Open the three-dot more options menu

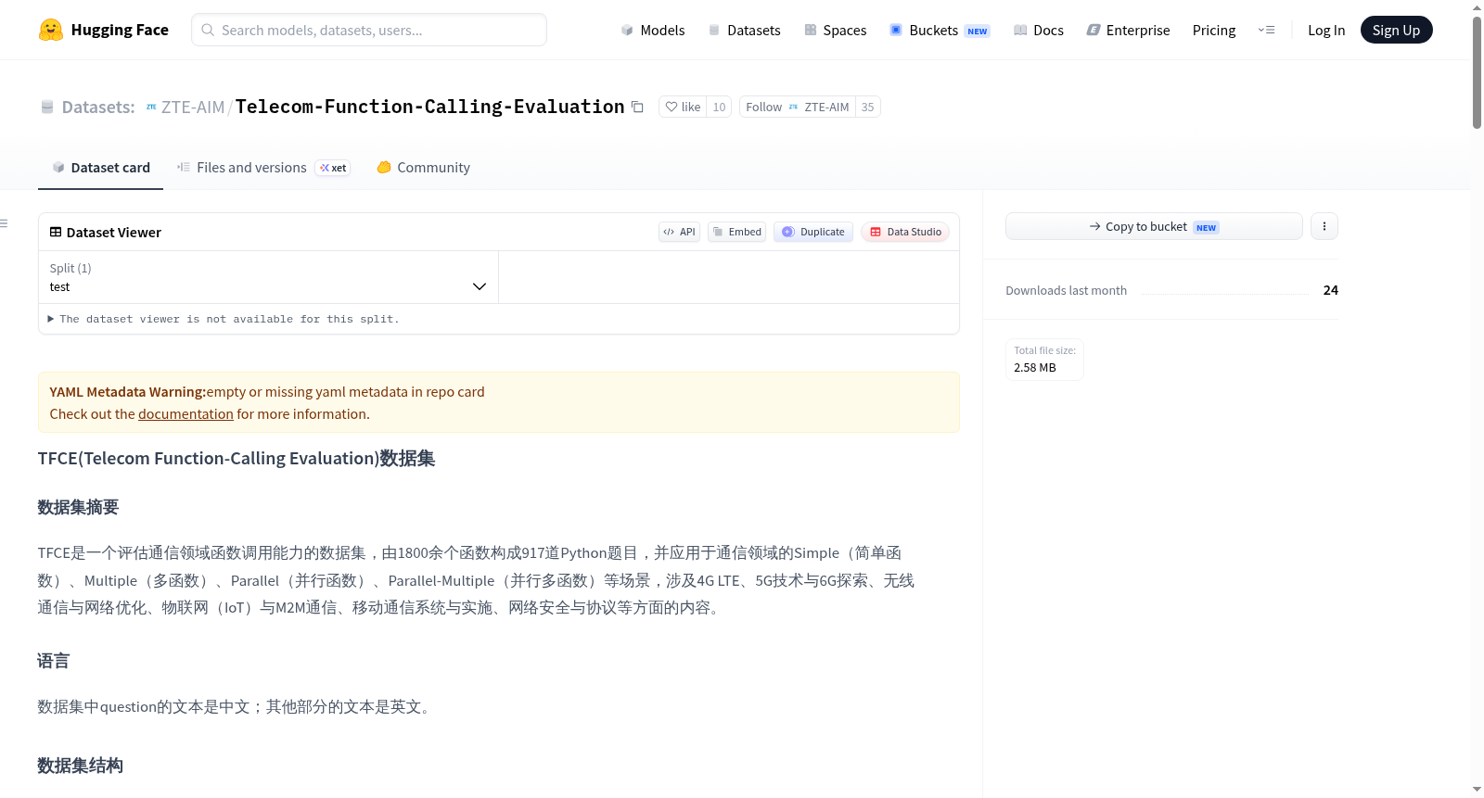click(1324, 226)
